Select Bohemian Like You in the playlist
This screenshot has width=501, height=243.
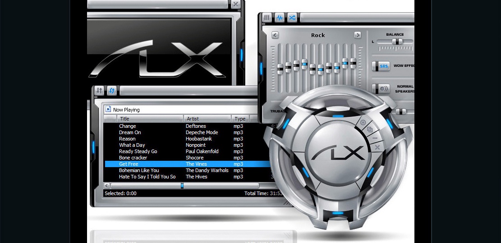188,170
